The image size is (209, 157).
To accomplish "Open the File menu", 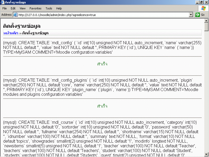I will 4,8.
